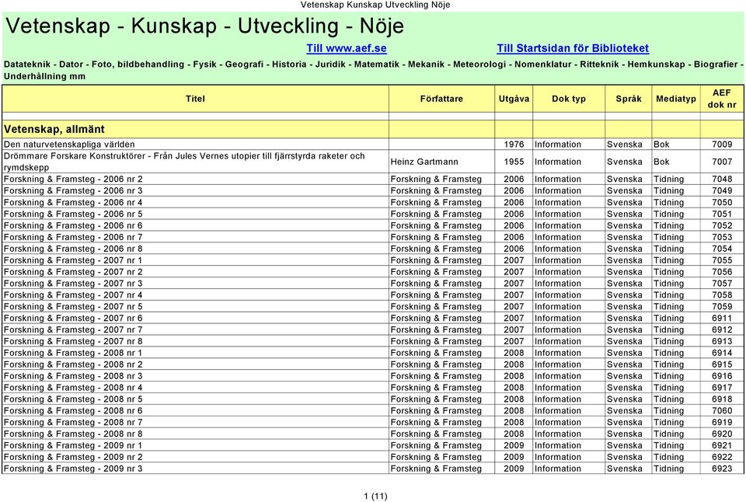The image size is (746, 502).
Task: Open the 'Till www.aef.se' link
Action: pyautogui.click(x=347, y=48)
